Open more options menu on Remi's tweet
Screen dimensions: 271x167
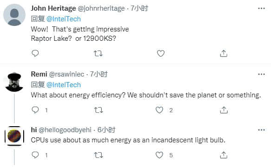click(x=261, y=74)
